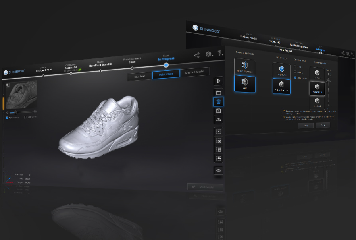The width and height of the screenshot is (356, 240).
Task: Click the "New Project" dialog title
Action: pyautogui.click(x=285, y=50)
